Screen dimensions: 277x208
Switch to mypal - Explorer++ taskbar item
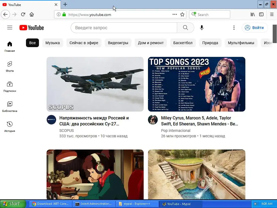137,204
